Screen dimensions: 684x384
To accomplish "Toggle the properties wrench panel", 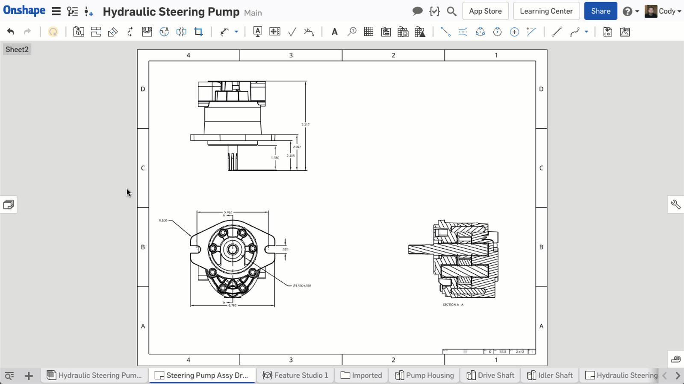I will click(675, 204).
